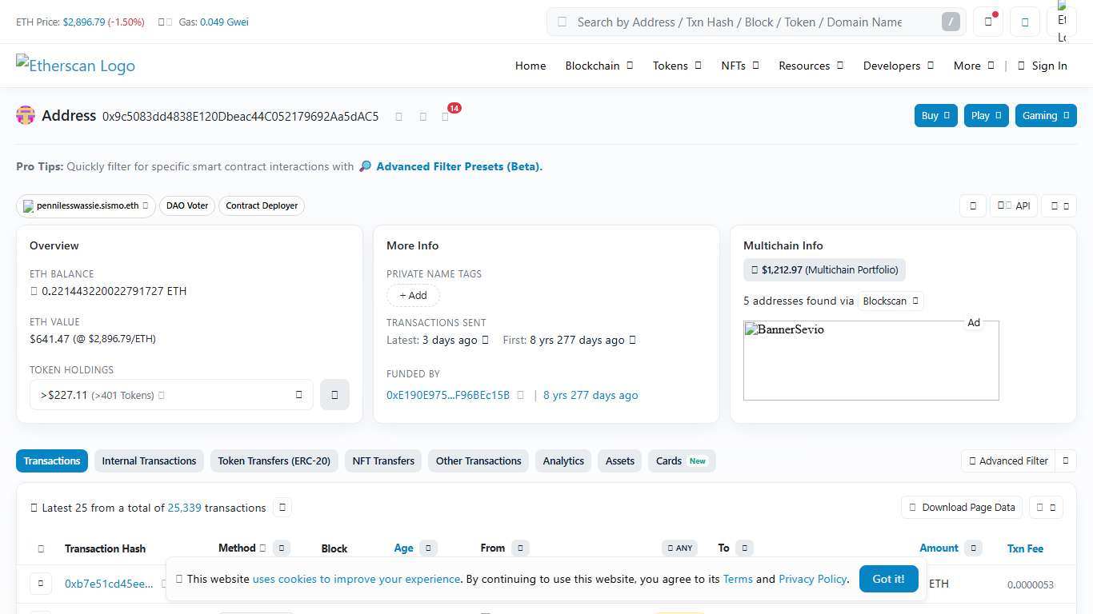Dismiss the cookie notice with Got it!
This screenshot has height=614, width=1093.
887,578
